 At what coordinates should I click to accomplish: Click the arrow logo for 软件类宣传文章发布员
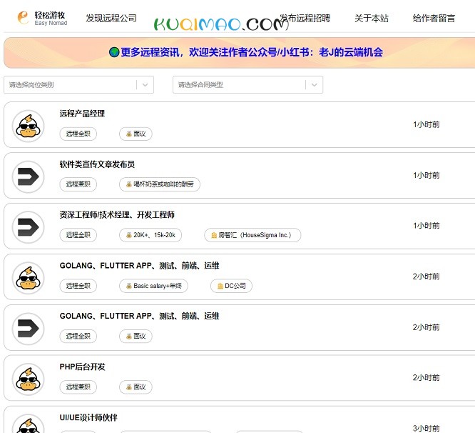pyautogui.click(x=29, y=176)
